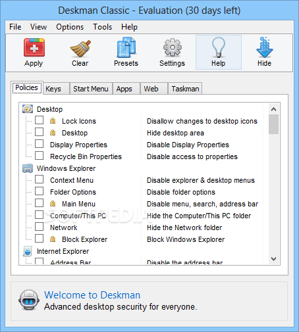Enable the Network checkbox
Image resolution: width=299 pixels, height=332 pixels.
click(39, 227)
